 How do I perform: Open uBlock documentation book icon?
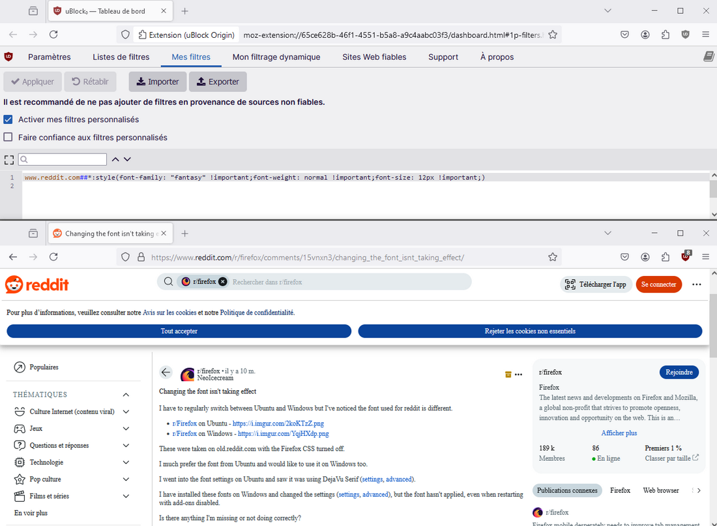point(709,56)
